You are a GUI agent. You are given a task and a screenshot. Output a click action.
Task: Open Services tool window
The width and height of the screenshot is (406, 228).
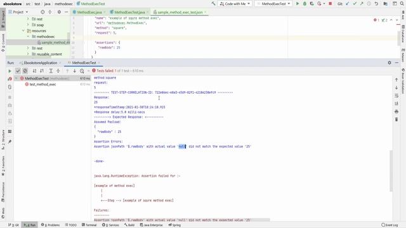(x=110, y=225)
